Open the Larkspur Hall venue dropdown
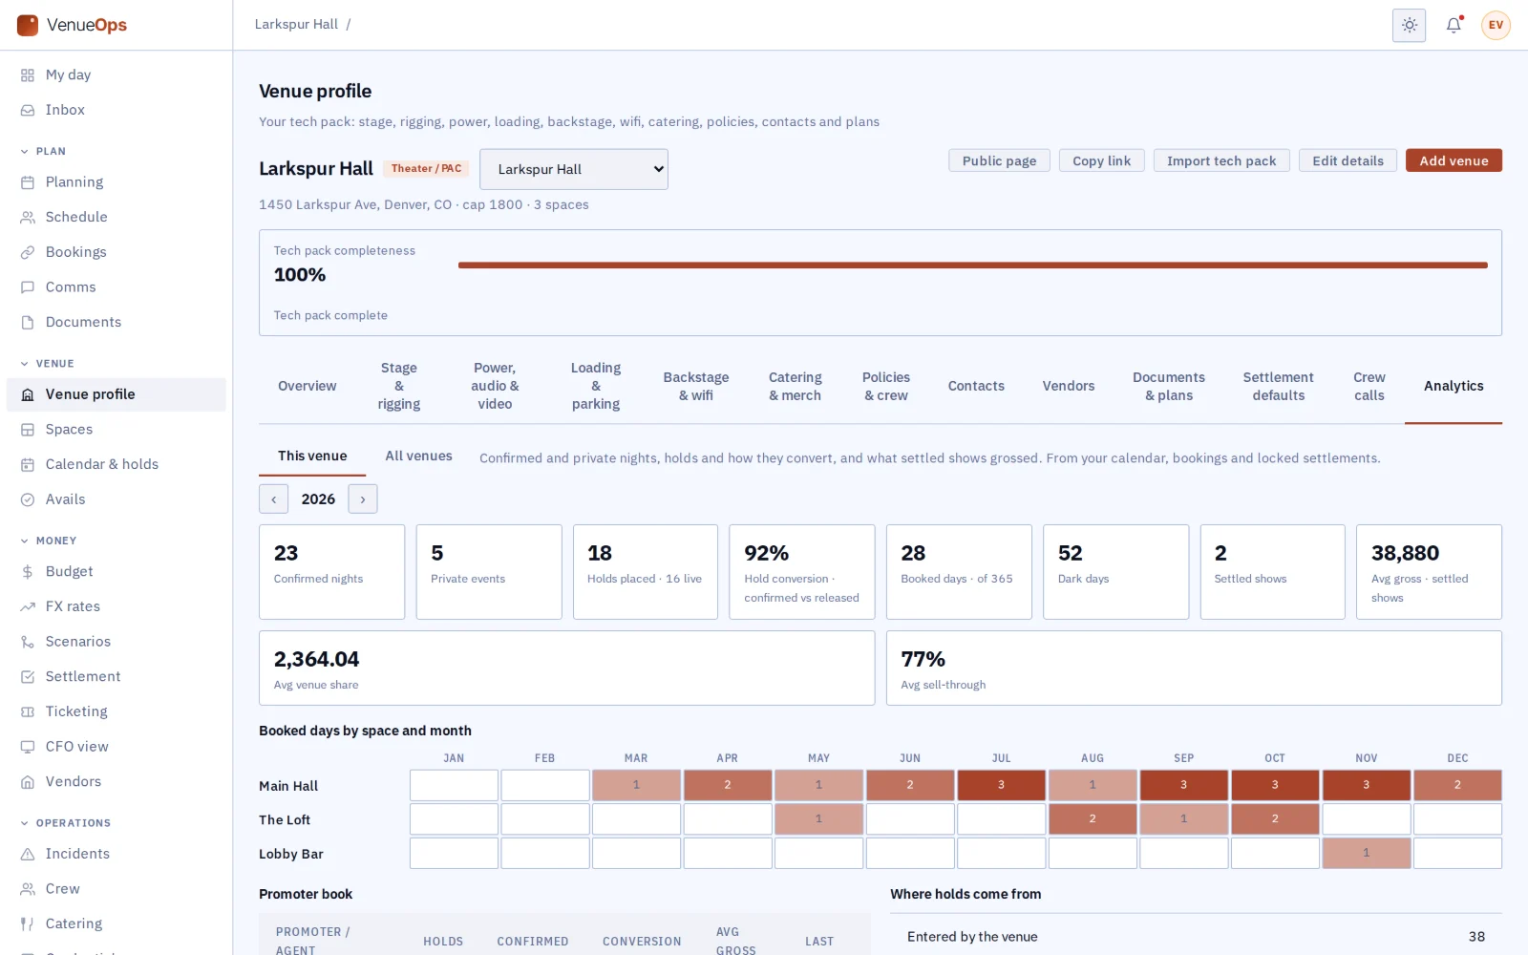This screenshot has height=955, width=1528. pos(573,169)
